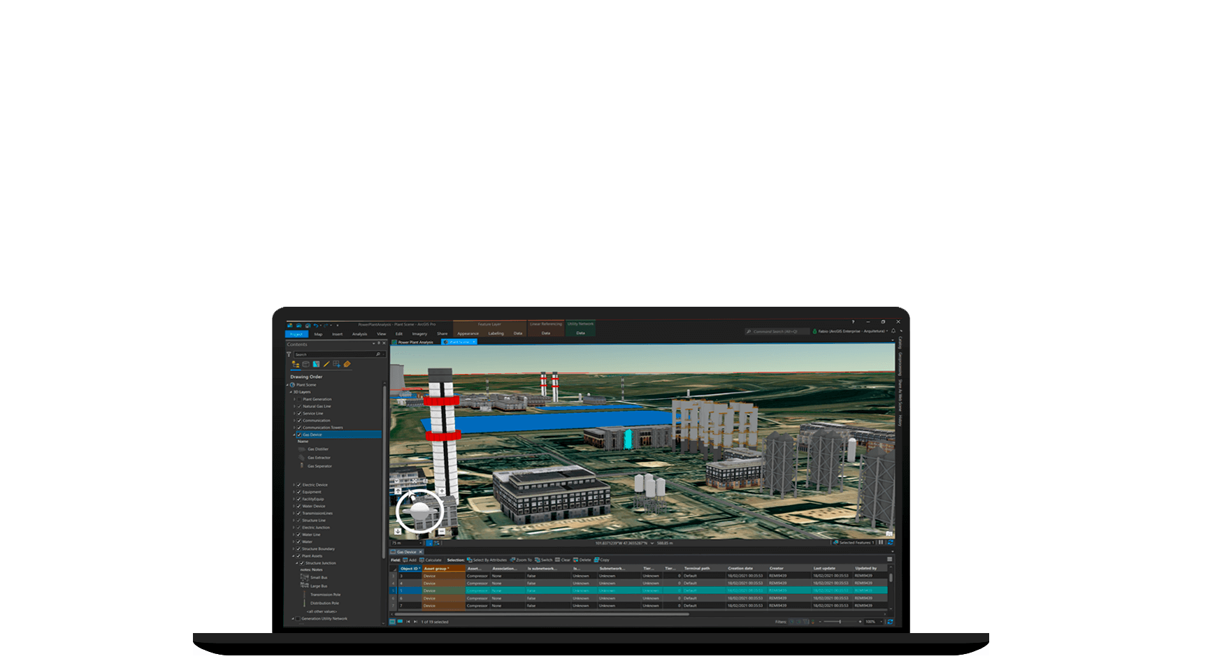Expand the Equipment layer
This screenshot has width=1208, height=668.
(x=294, y=492)
